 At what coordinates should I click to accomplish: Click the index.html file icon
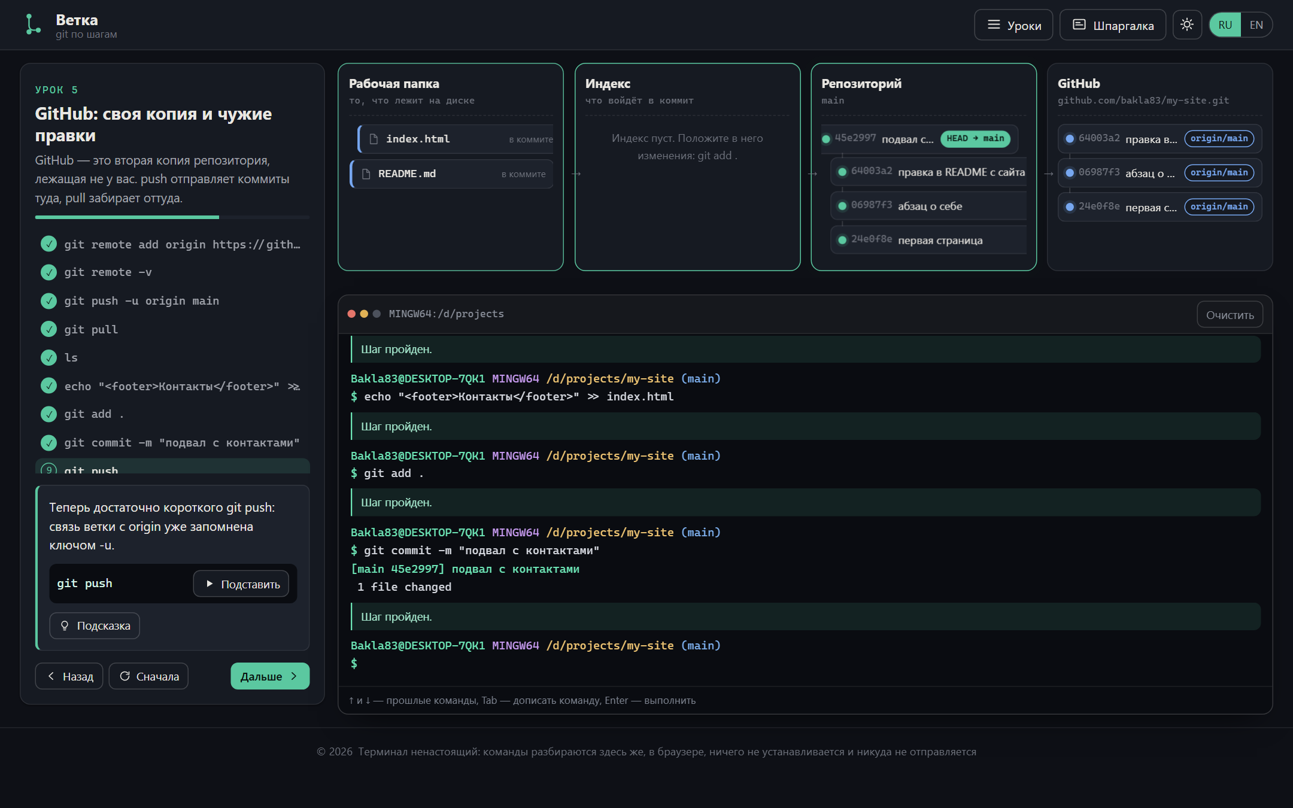point(374,139)
